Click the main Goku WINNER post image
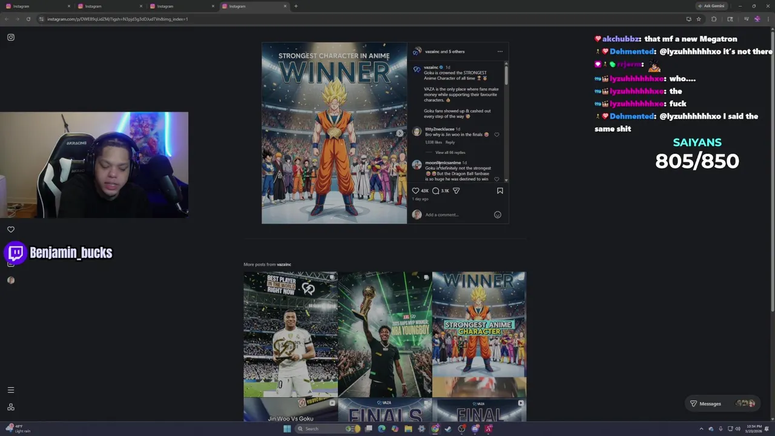775x436 pixels. click(x=334, y=133)
